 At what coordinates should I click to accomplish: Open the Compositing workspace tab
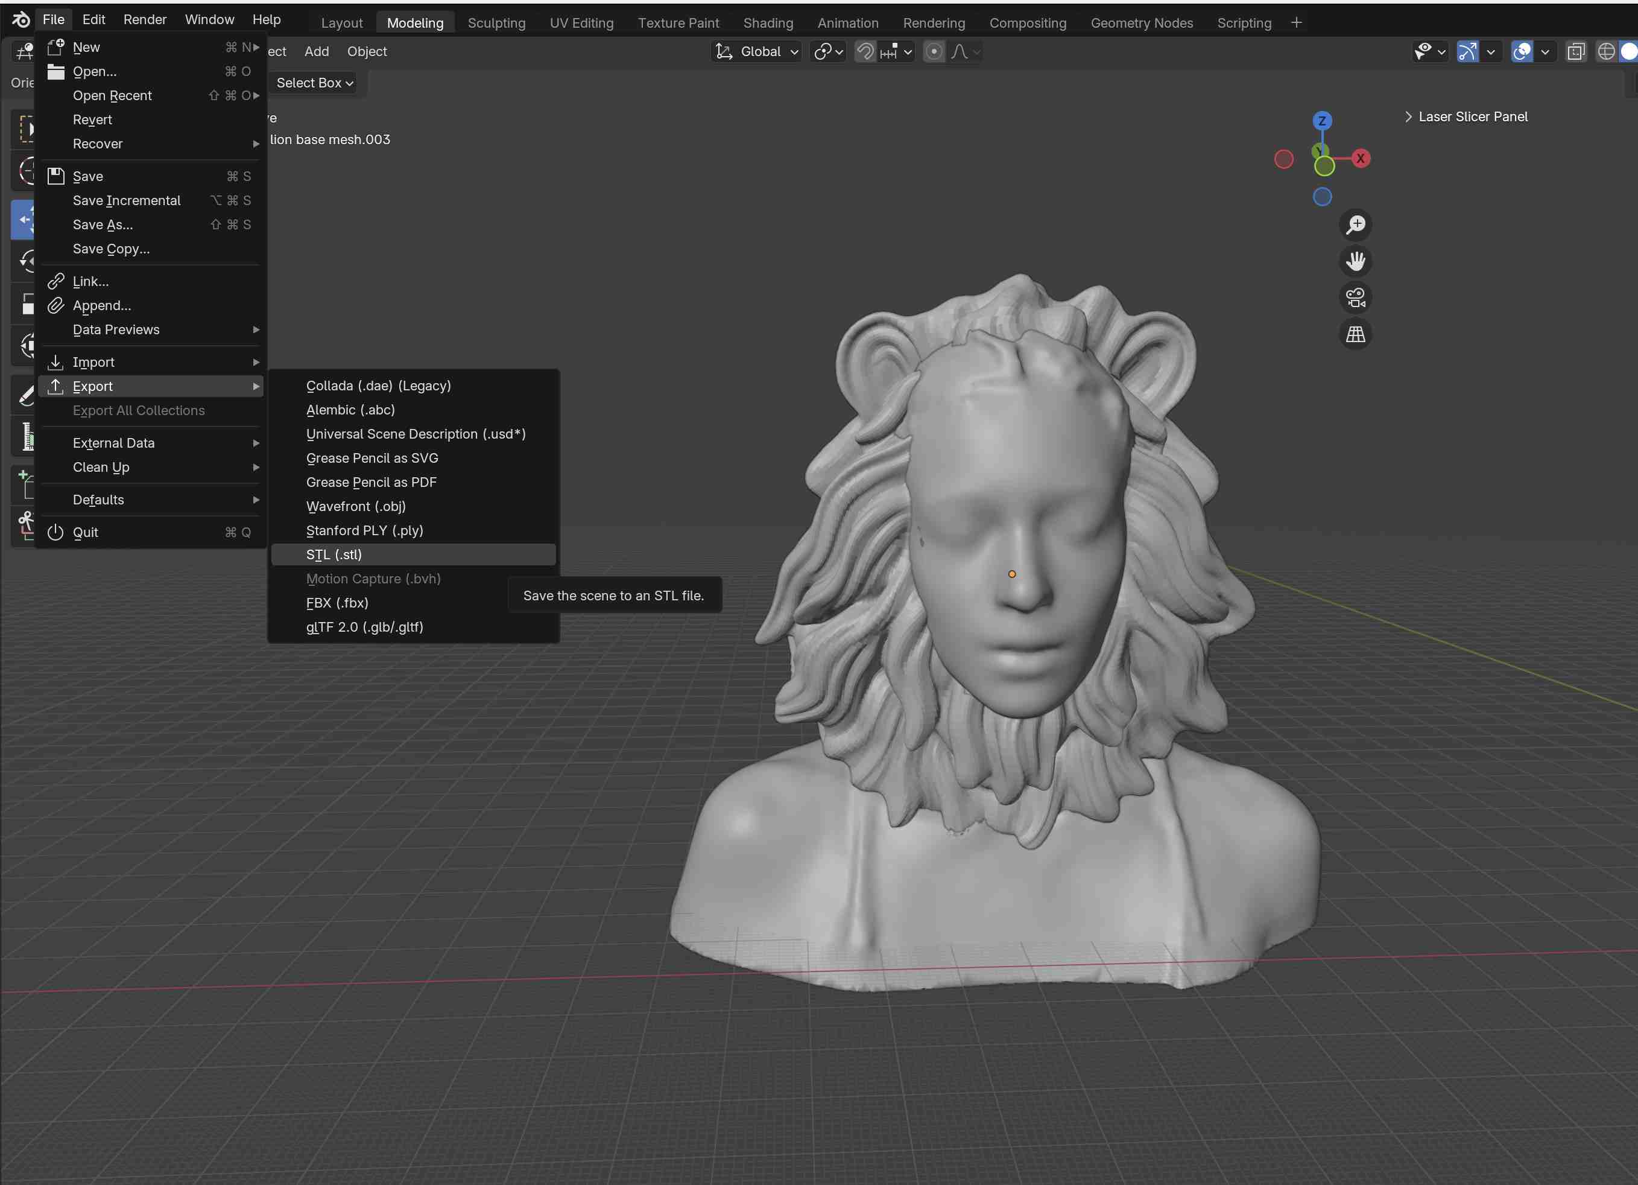click(x=1028, y=22)
